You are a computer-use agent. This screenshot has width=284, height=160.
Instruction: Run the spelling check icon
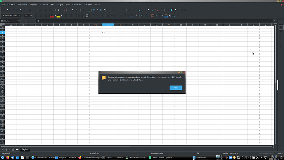coord(88,10)
